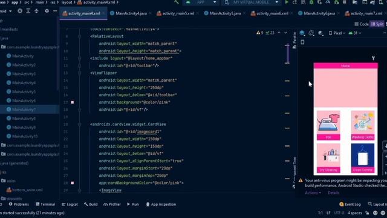This screenshot has height=218, width=387.
Task: Click the warnings count indicator
Action: (x=259, y=33)
